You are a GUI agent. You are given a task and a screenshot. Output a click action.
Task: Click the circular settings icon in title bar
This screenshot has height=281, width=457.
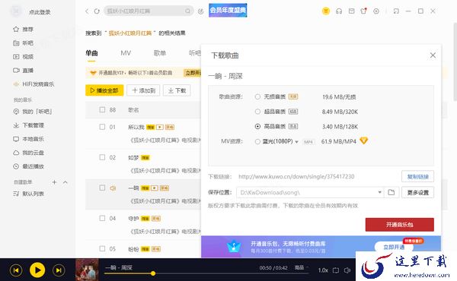tap(376, 11)
